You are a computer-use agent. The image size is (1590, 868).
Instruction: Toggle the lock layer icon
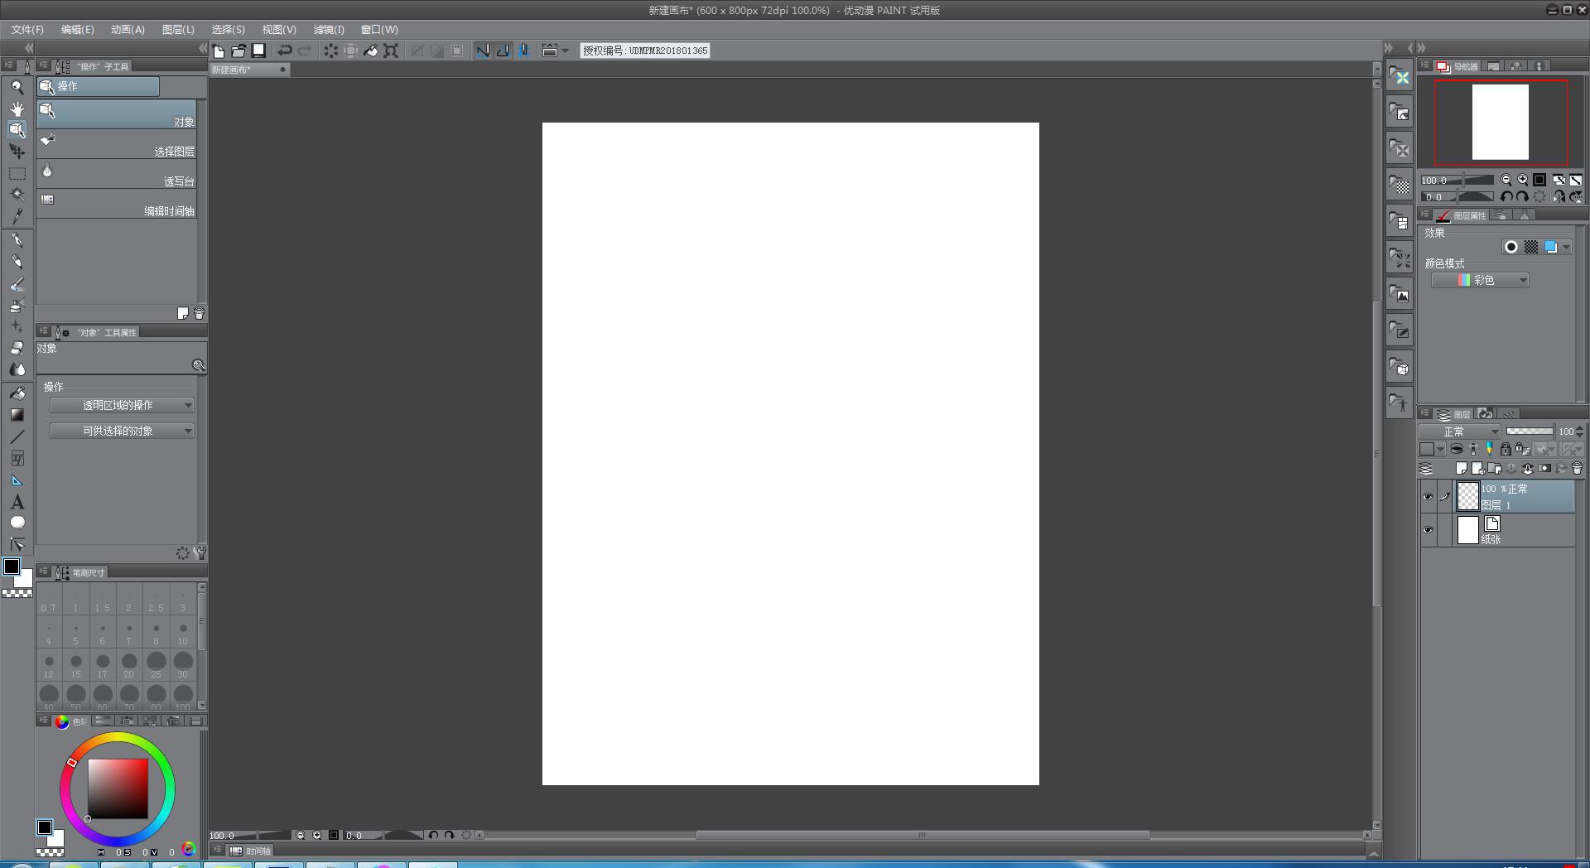(x=1506, y=449)
